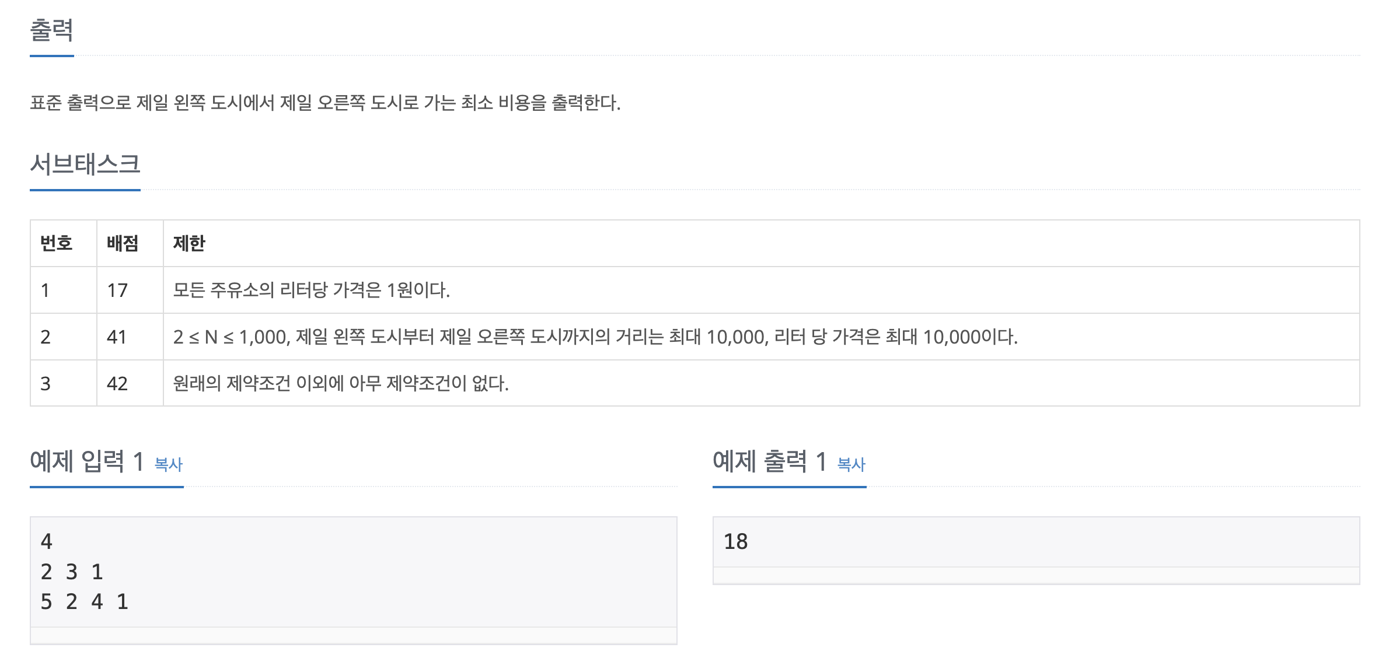The height and width of the screenshot is (672, 1389).
Task: Click the sample input line '5 2 4 1'
Action: point(85,601)
